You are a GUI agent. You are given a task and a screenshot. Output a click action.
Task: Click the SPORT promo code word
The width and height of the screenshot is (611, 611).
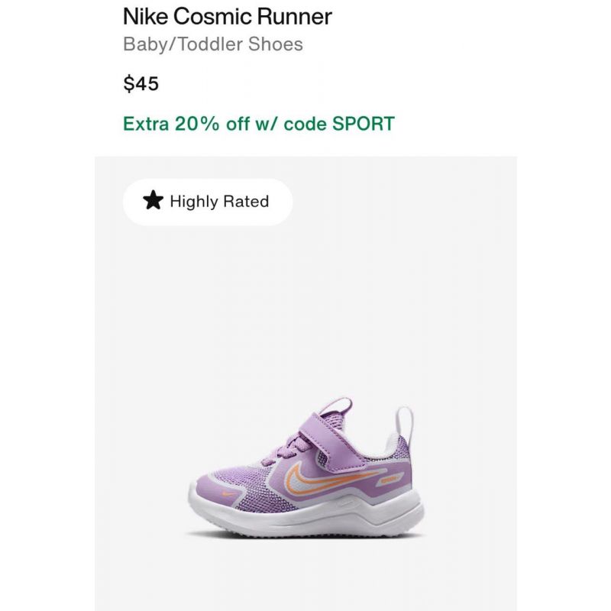[364, 124]
